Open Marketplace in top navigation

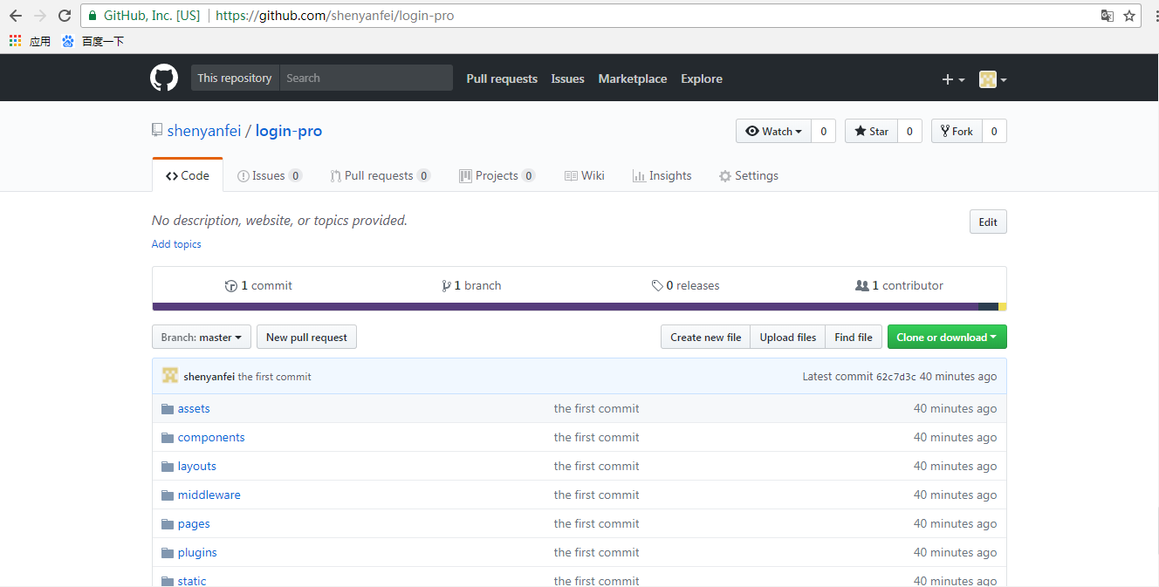[x=633, y=78]
